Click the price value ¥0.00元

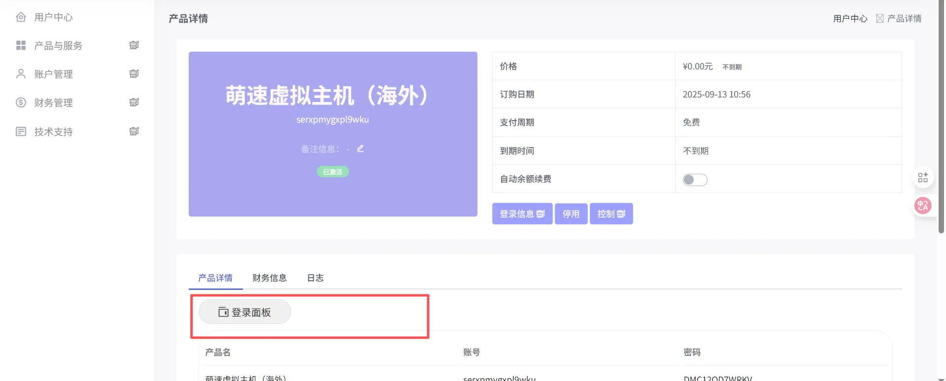point(698,66)
